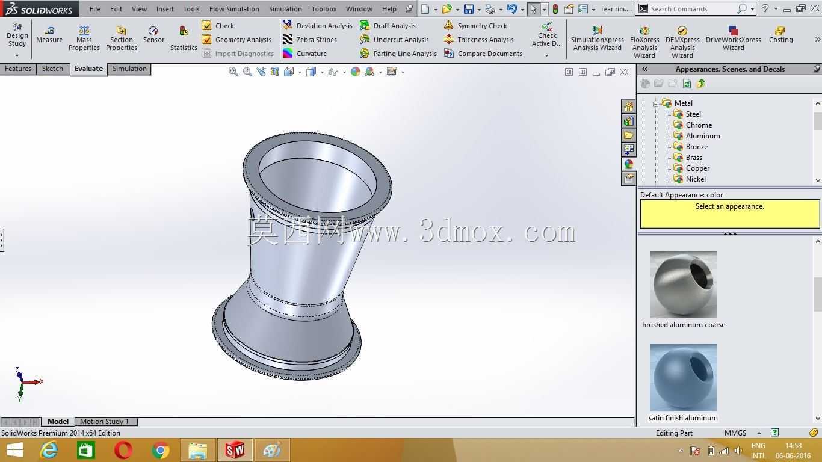Open the Motion Study 1 tab
The width and height of the screenshot is (822, 462).
click(105, 422)
